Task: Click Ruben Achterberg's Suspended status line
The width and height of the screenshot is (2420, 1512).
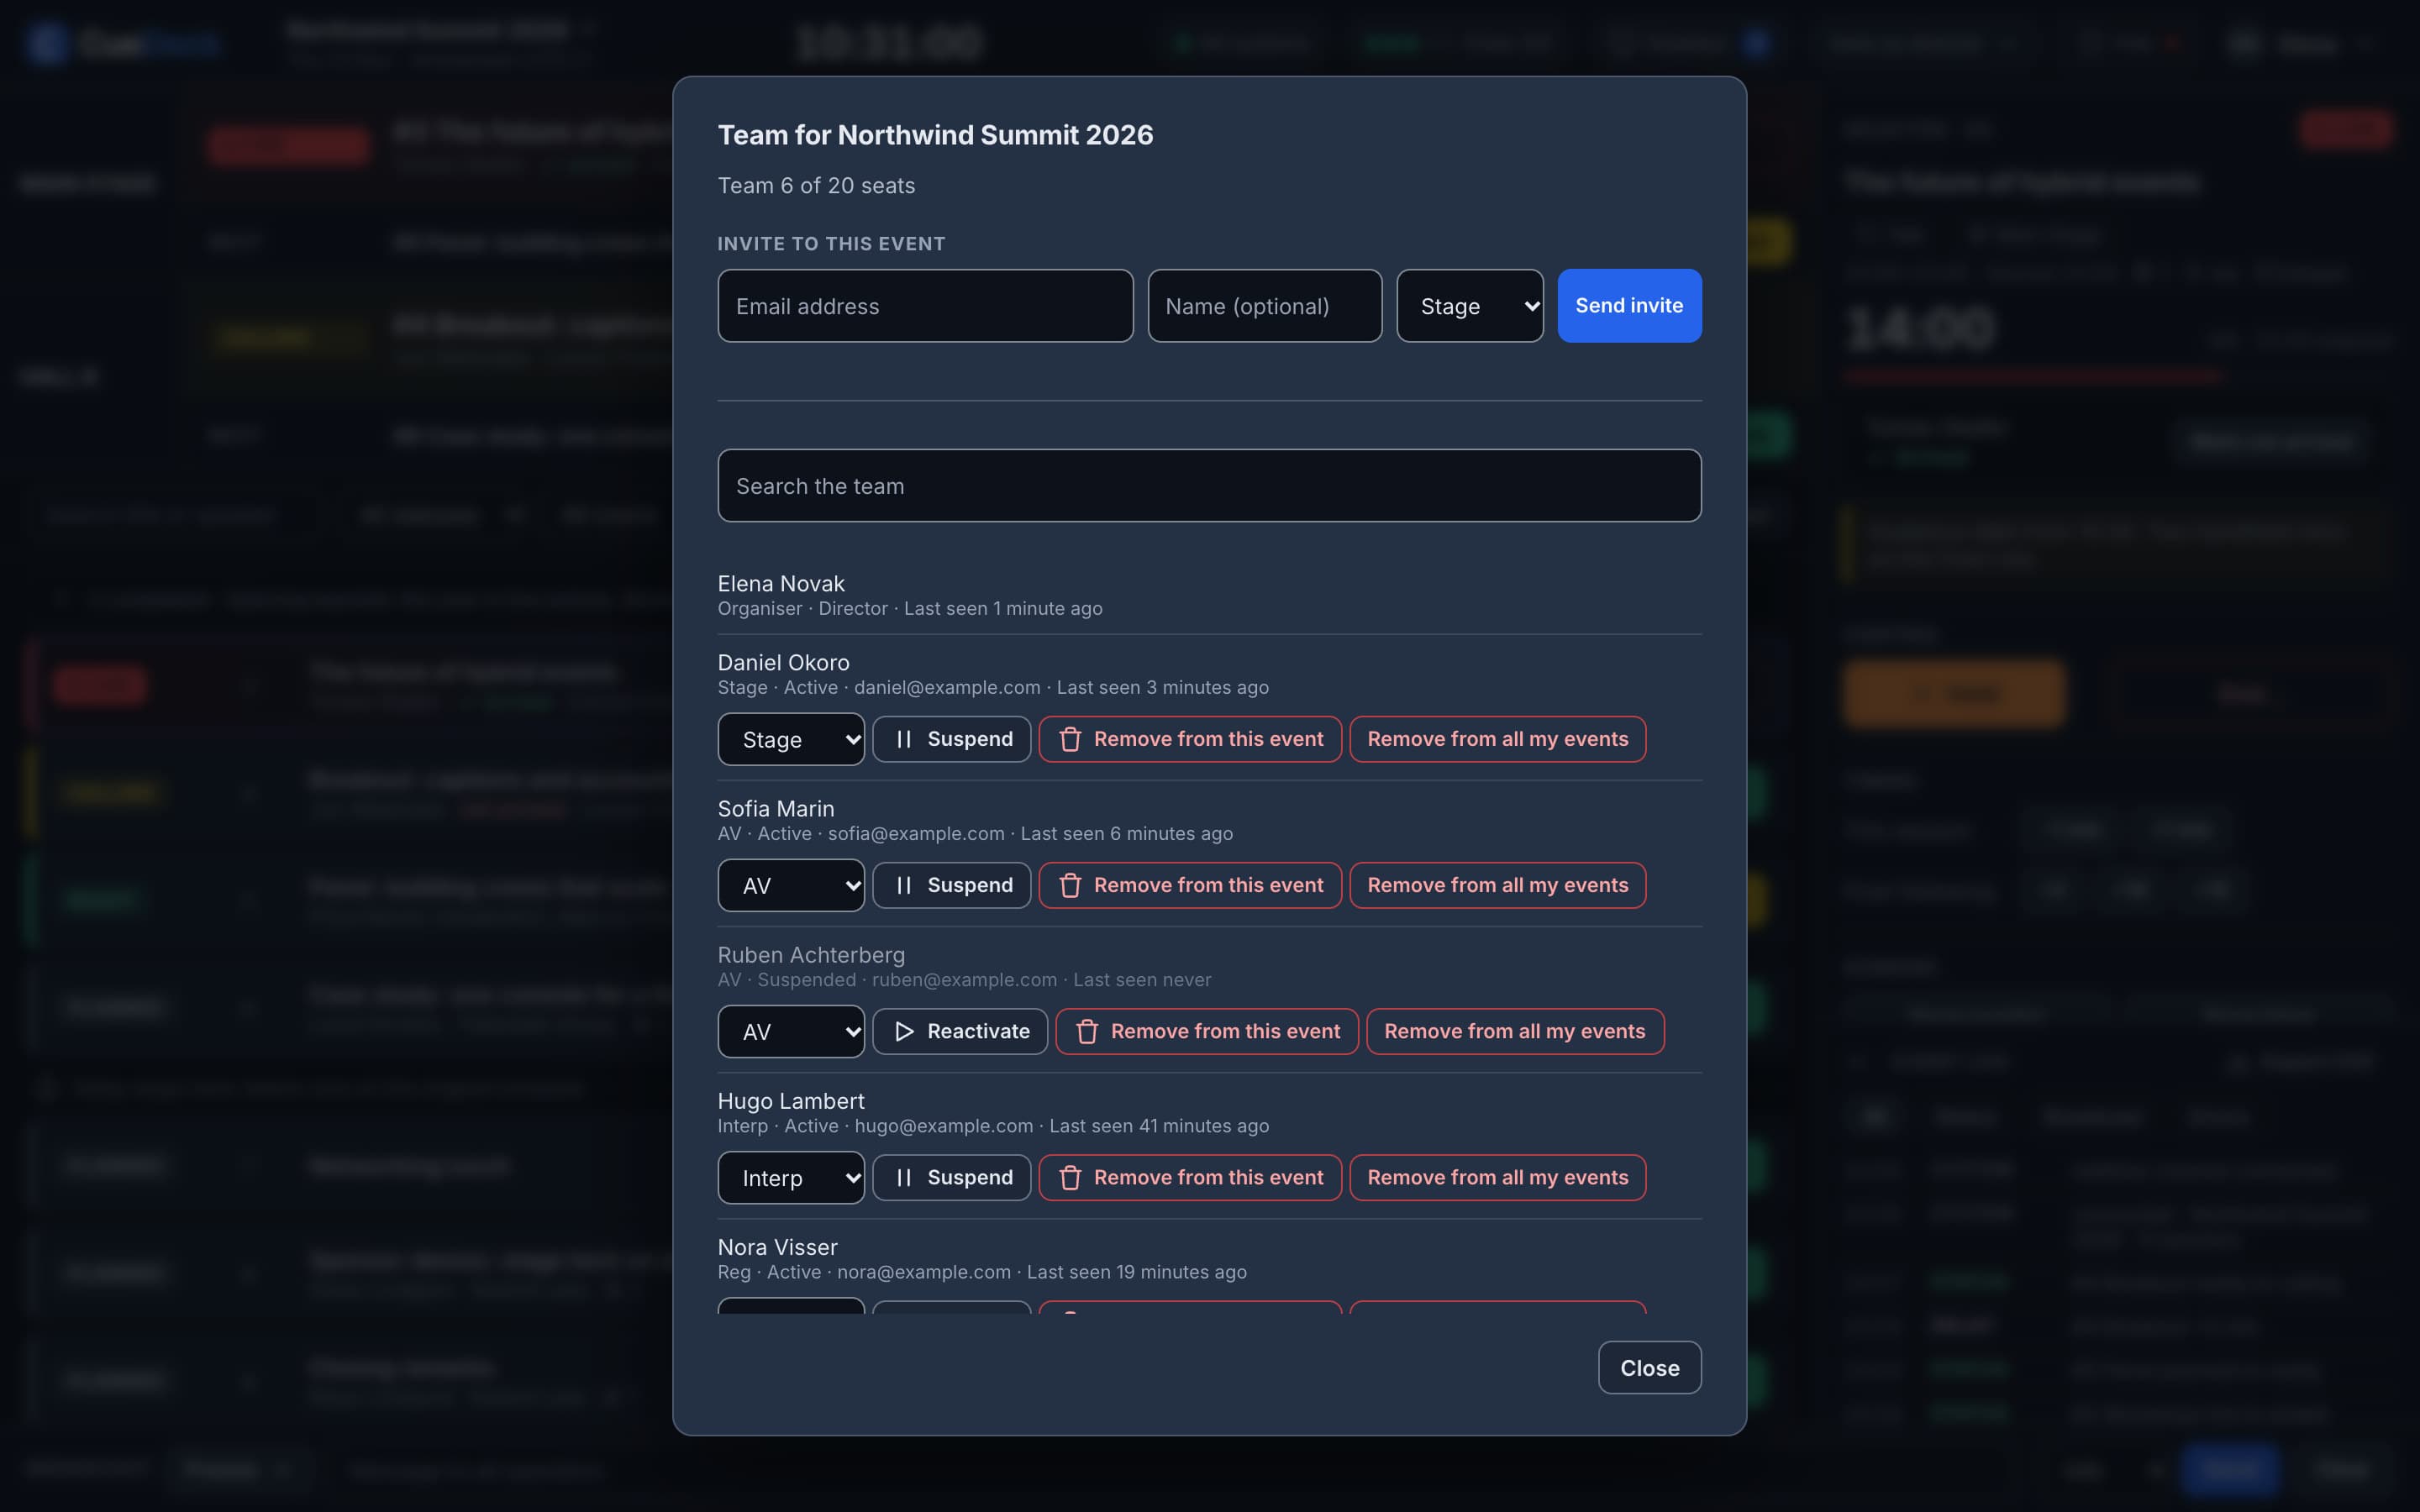Action: (x=964, y=979)
